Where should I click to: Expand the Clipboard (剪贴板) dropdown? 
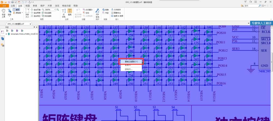click(23, 13)
